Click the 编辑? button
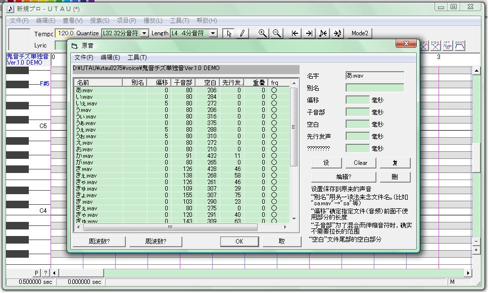 (x=344, y=177)
